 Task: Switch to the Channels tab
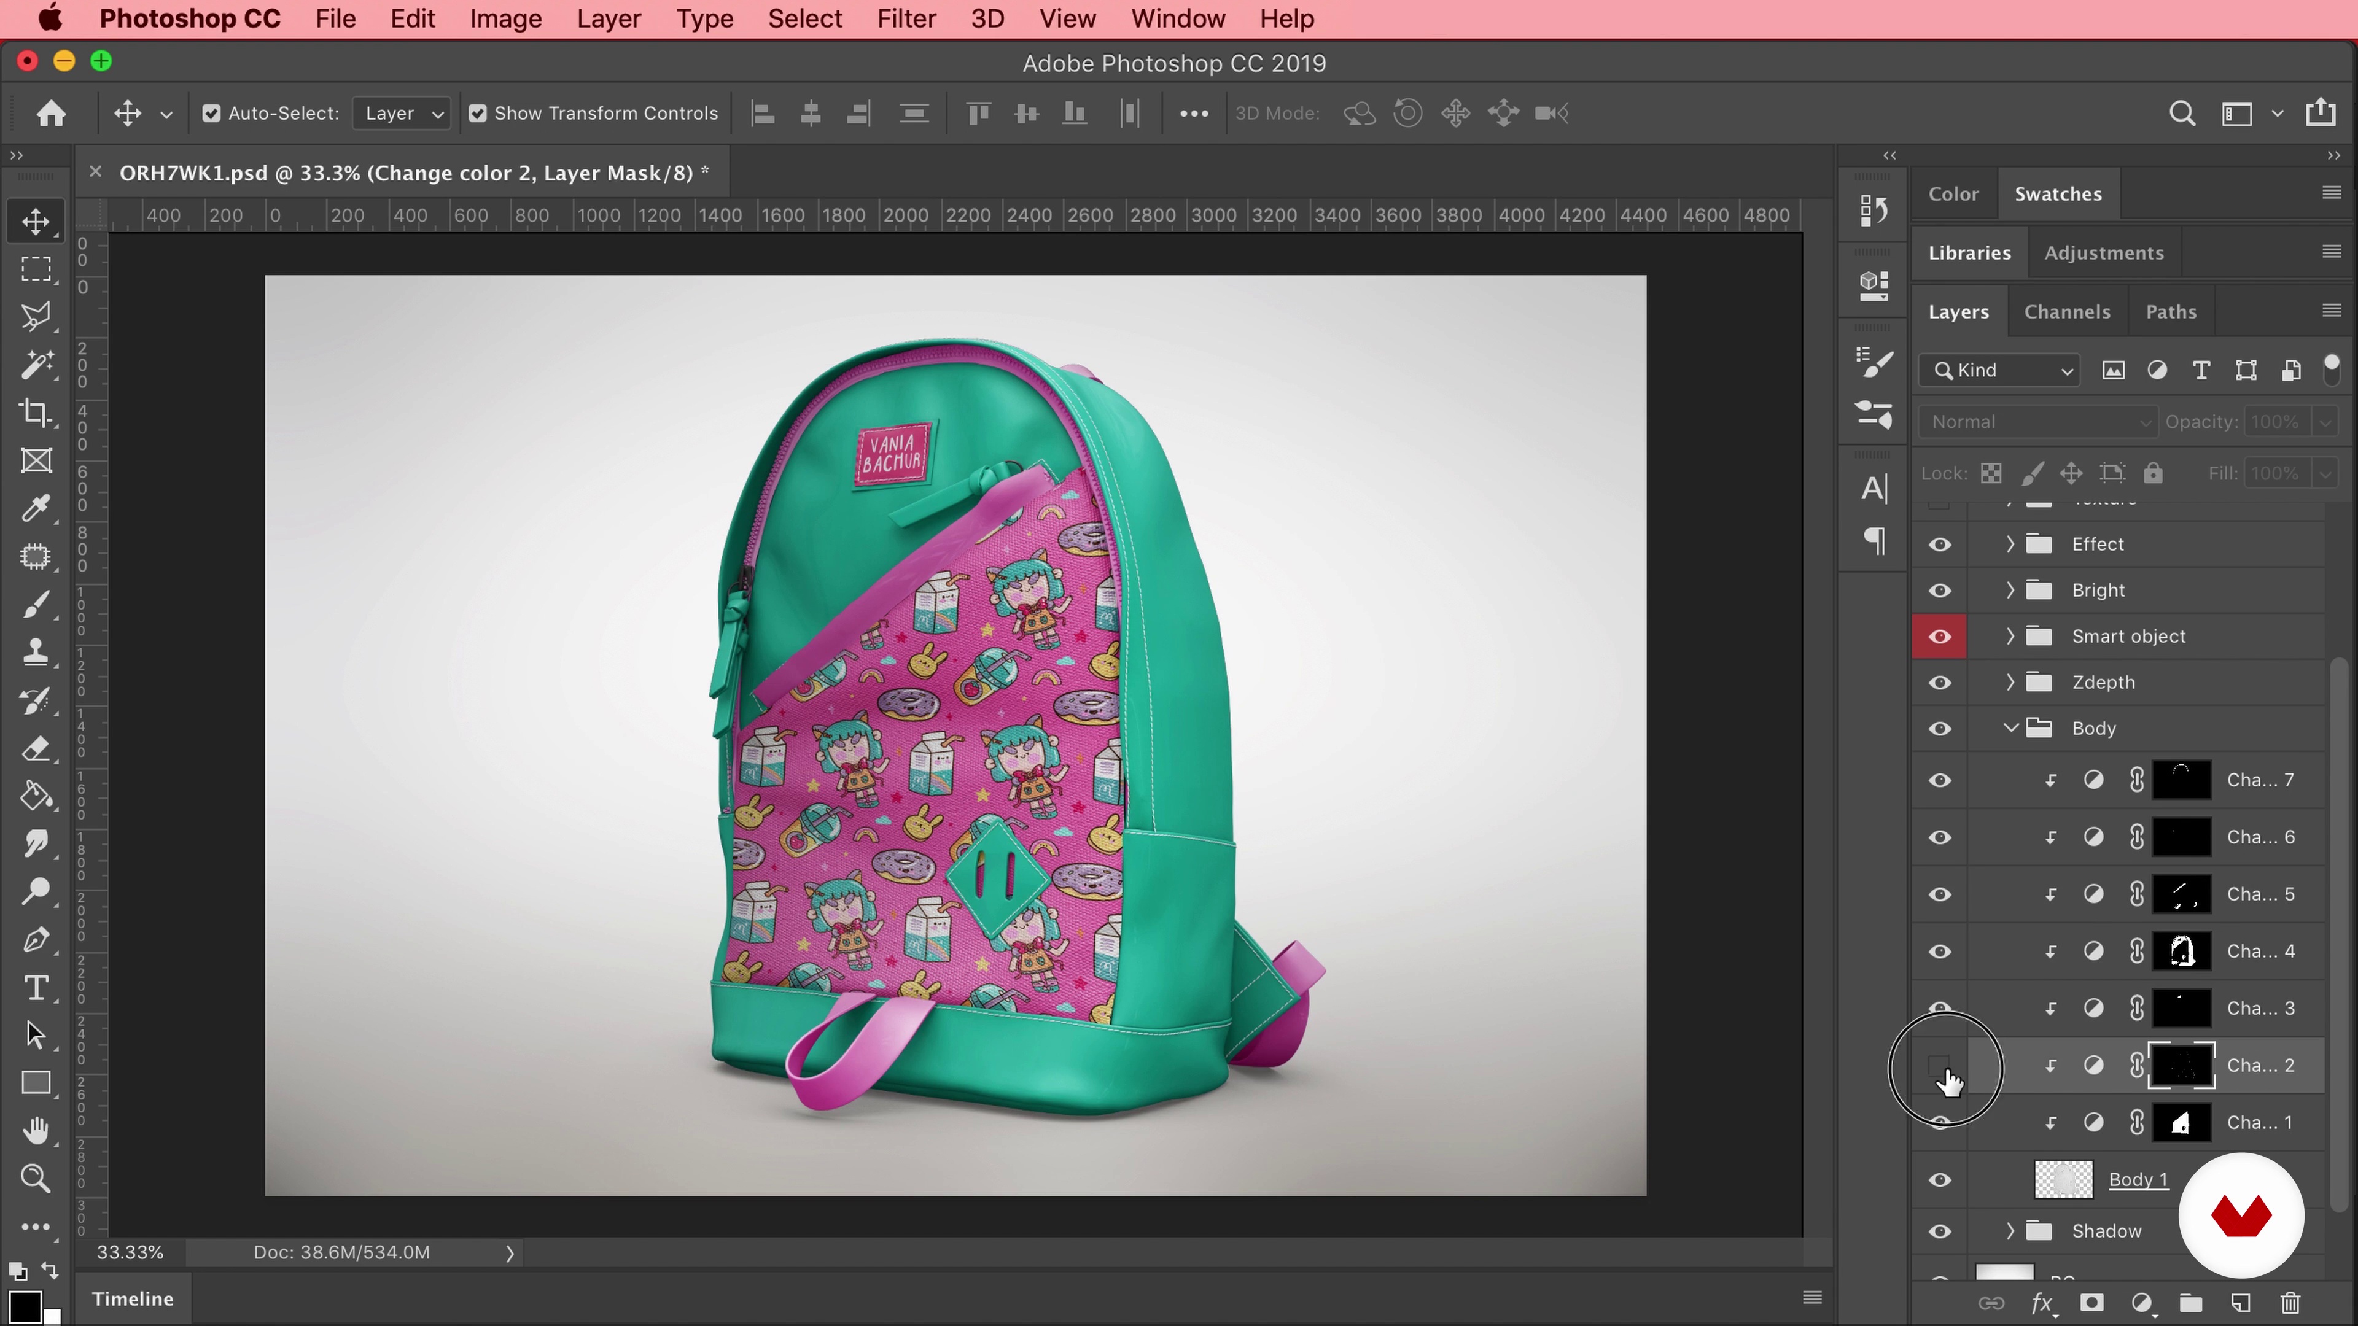(2067, 312)
